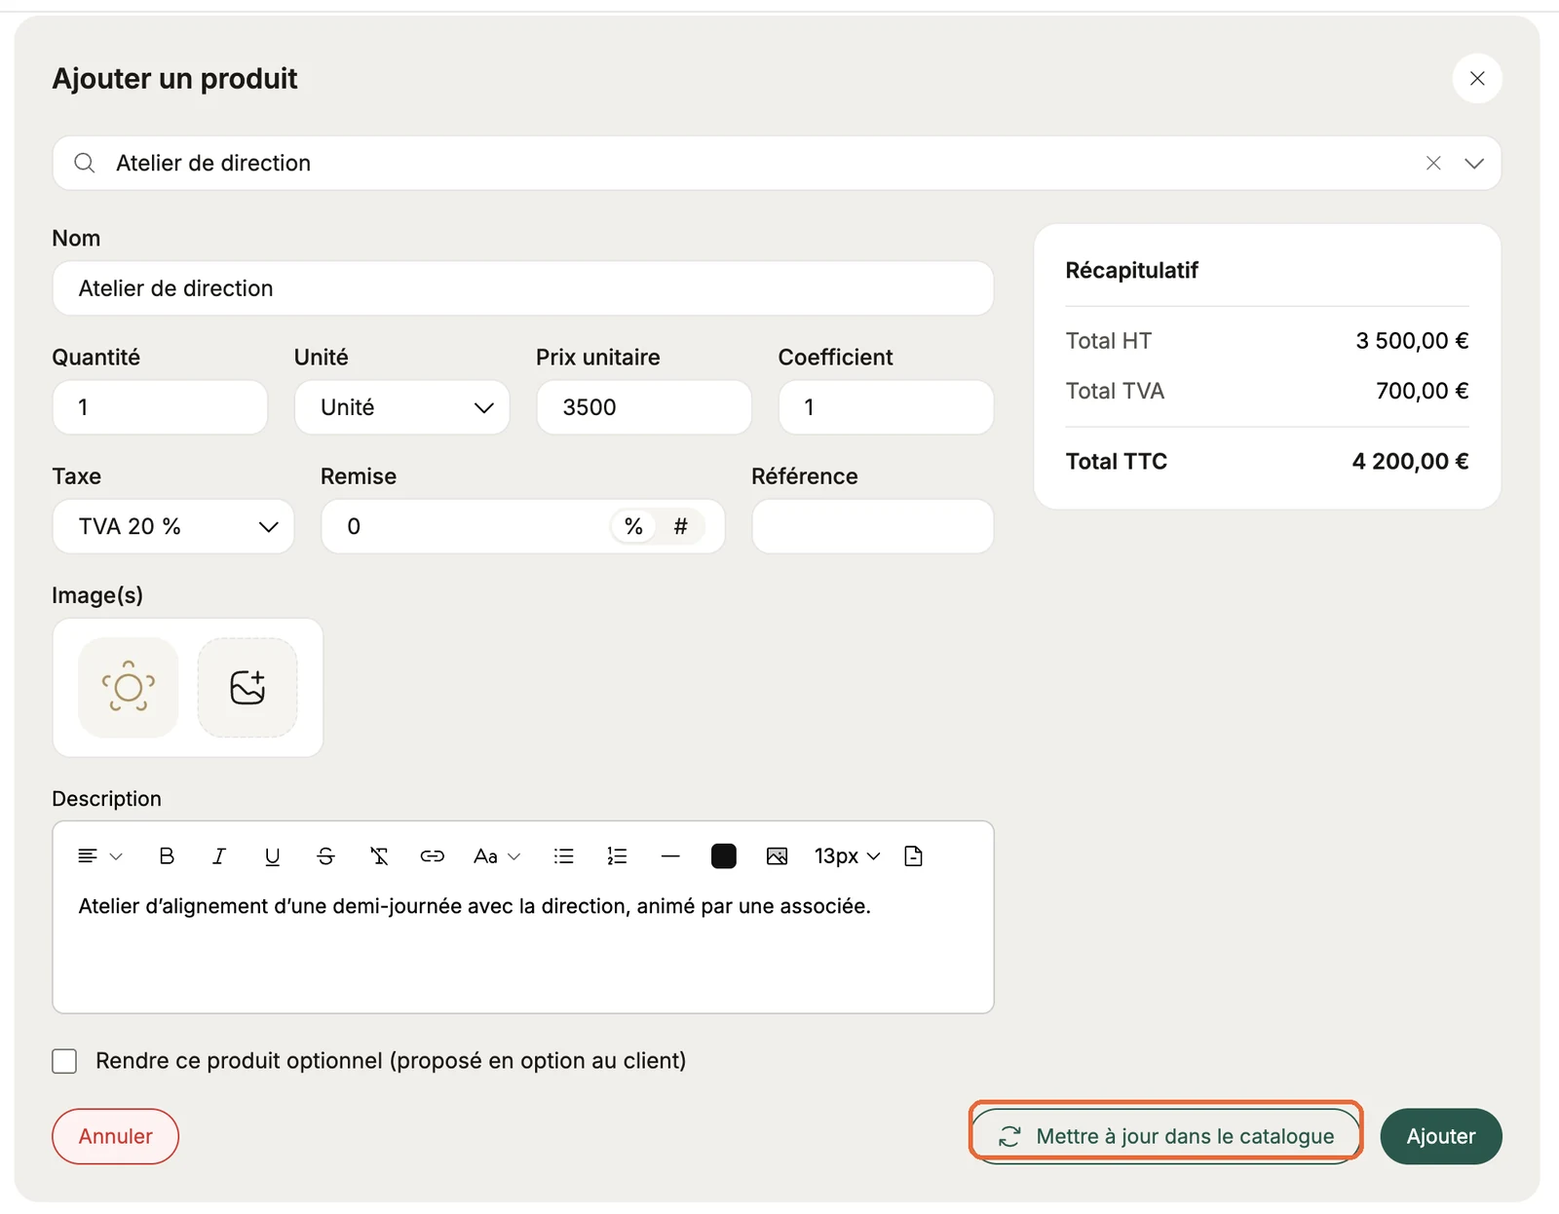Click the Prix unitaire field
1559x1214 pixels.
(644, 407)
